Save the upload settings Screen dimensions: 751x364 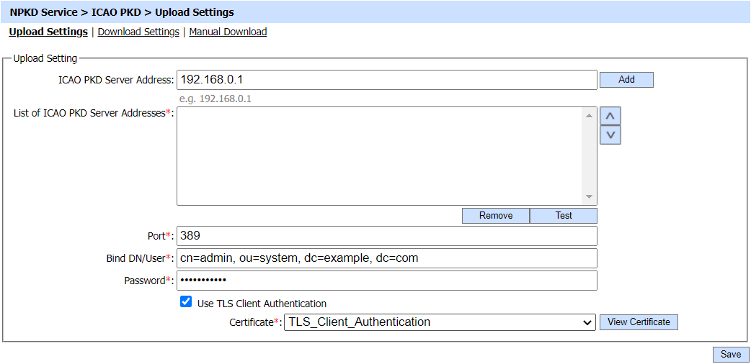[x=731, y=355]
